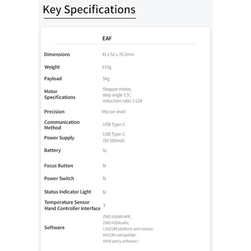Screen dimensions: 251x251
Task: Select the ZWO ASIAIR APP text
Action: [117, 217]
